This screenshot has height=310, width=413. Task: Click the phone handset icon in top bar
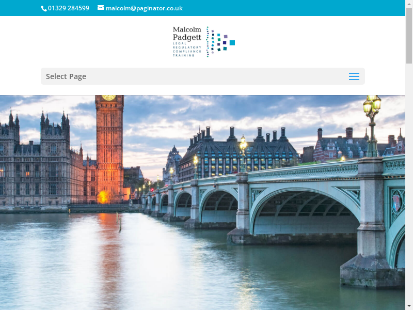tap(44, 8)
